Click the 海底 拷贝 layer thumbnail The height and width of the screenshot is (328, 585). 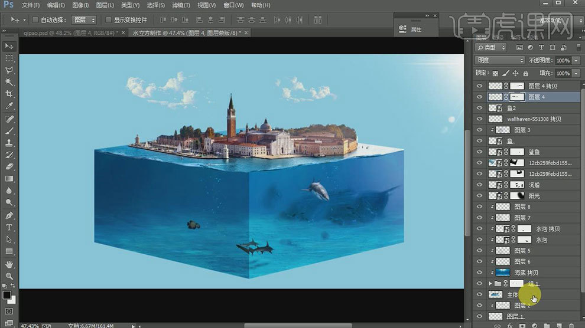point(503,273)
